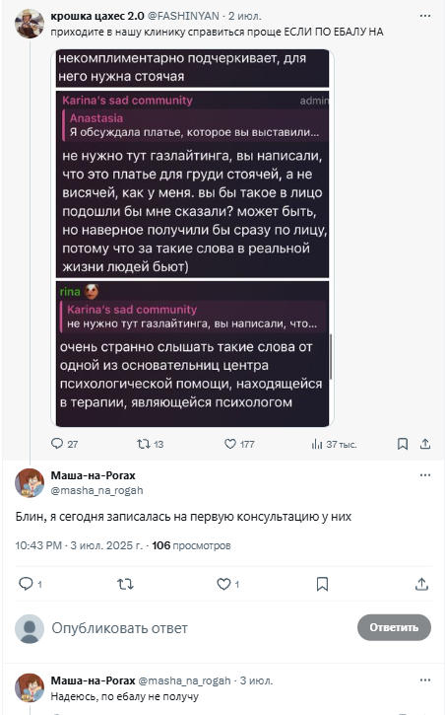Open the more menu on the top tweet
This screenshot has height=715, width=445.
click(425, 16)
